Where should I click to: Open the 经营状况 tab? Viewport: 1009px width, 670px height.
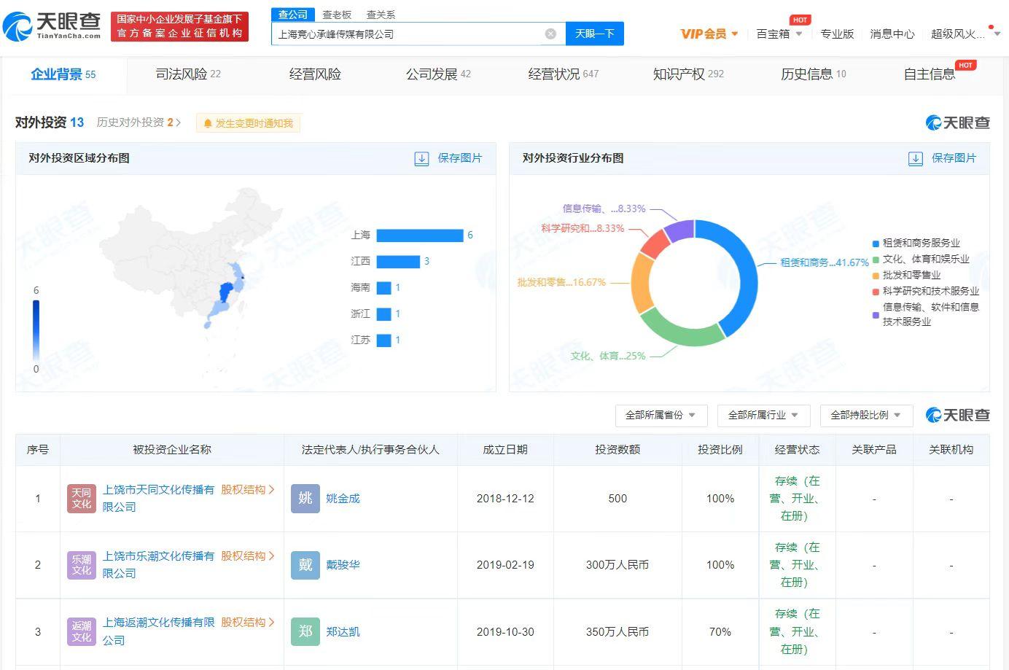563,74
